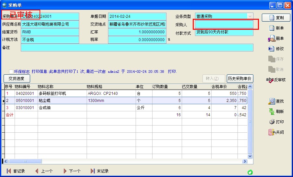
Task: Select the 条码标签打印机 table row
Action: 52,94
